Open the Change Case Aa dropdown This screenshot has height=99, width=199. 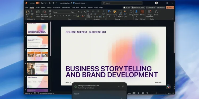click(74, 16)
